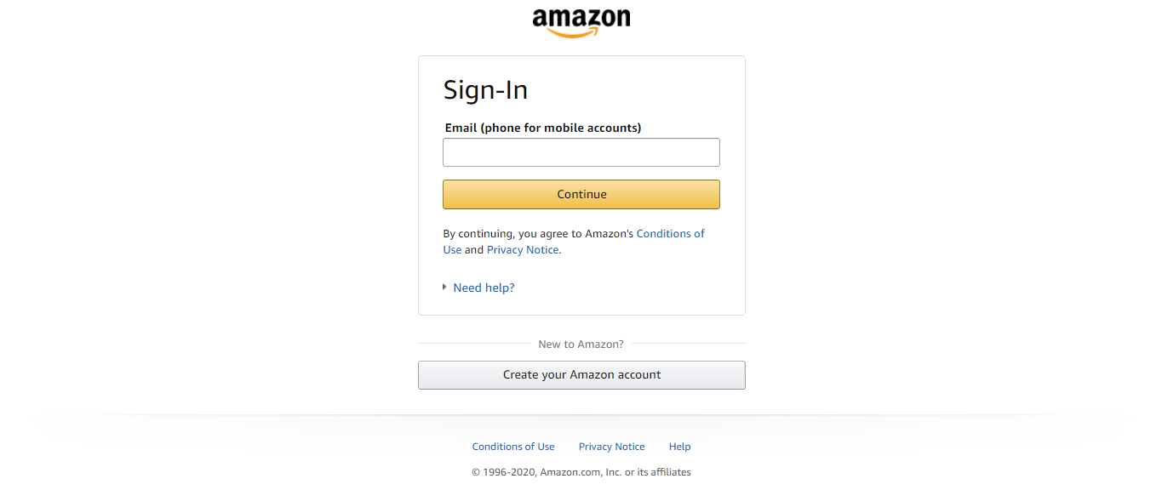1162x490 pixels.
Task: Click the Sign-In heading
Action: click(x=485, y=90)
